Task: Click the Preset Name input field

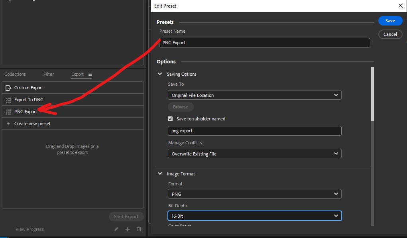Action: pyautogui.click(x=264, y=43)
